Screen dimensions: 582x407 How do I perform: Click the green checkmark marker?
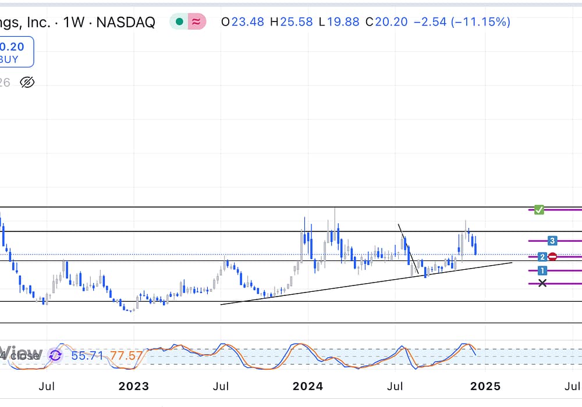coord(539,209)
